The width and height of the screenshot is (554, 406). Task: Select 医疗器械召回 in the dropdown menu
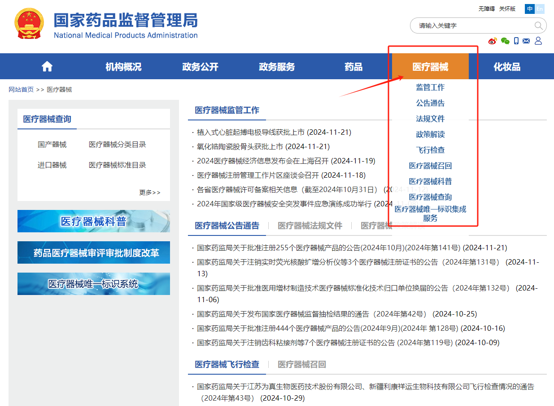tap(430, 166)
